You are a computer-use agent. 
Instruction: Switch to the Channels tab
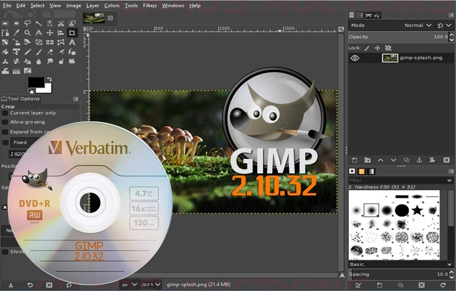click(x=359, y=15)
